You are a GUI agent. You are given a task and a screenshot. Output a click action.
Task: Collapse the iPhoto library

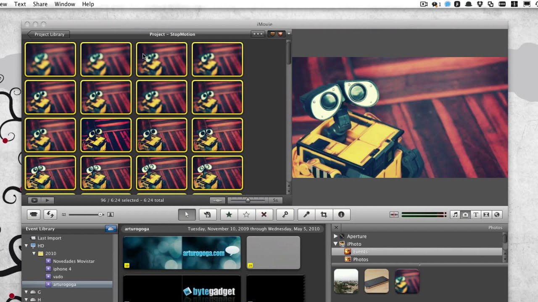[335, 244]
